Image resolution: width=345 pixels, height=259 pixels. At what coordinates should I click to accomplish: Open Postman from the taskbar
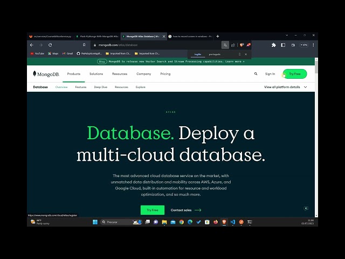pyautogui.click(x=241, y=222)
